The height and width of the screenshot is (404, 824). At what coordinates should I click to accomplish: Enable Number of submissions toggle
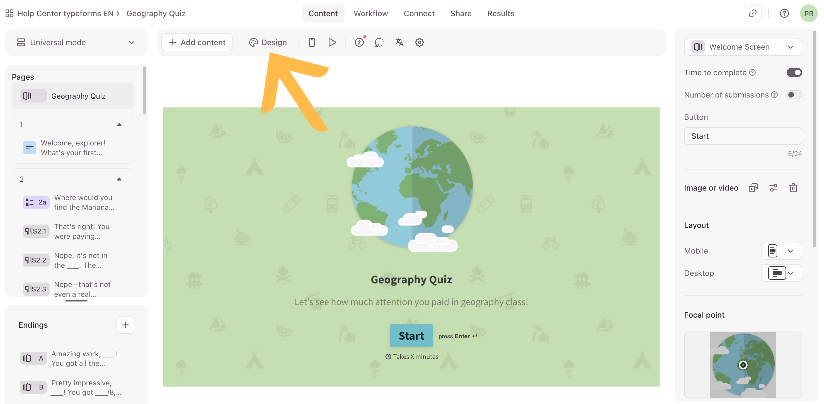(x=794, y=95)
